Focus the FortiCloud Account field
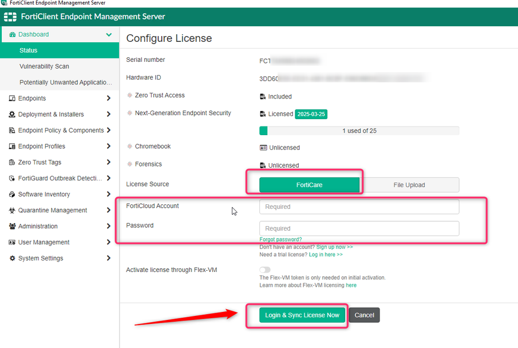Image resolution: width=518 pixels, height=348 pixels. [359, 207]
